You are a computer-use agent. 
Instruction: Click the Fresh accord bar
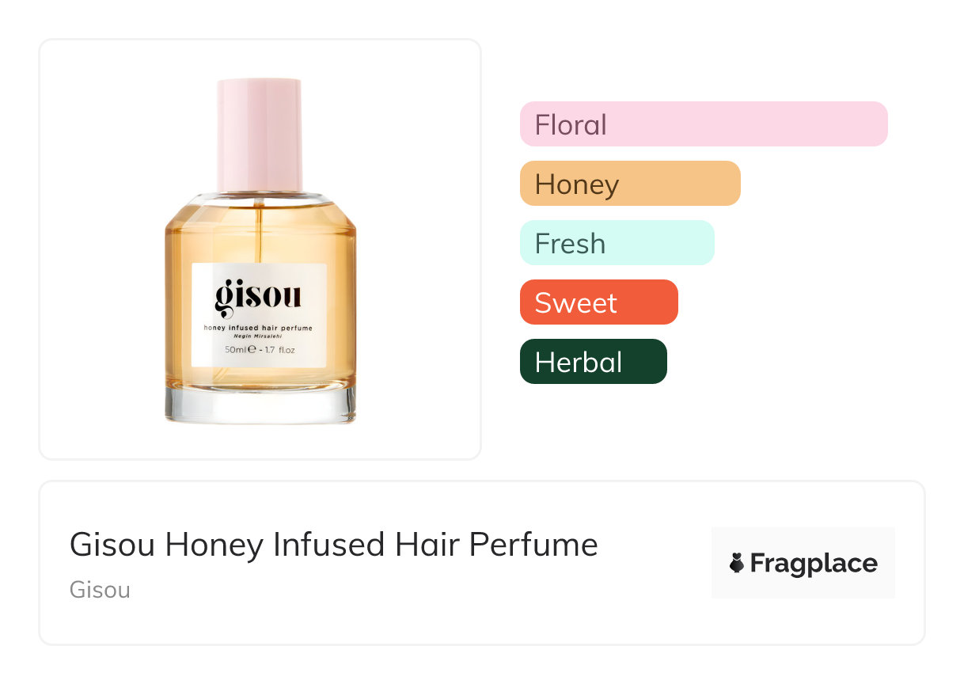(617, 243)
